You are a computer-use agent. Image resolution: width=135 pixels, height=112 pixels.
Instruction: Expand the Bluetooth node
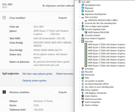(x=79, y=11)
